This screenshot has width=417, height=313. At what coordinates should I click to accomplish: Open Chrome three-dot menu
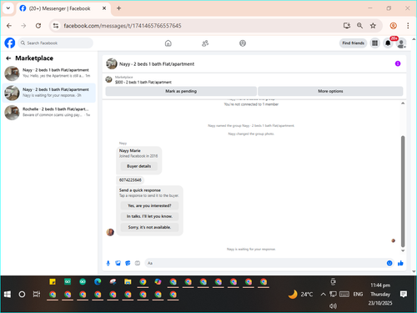pos(408,26)
